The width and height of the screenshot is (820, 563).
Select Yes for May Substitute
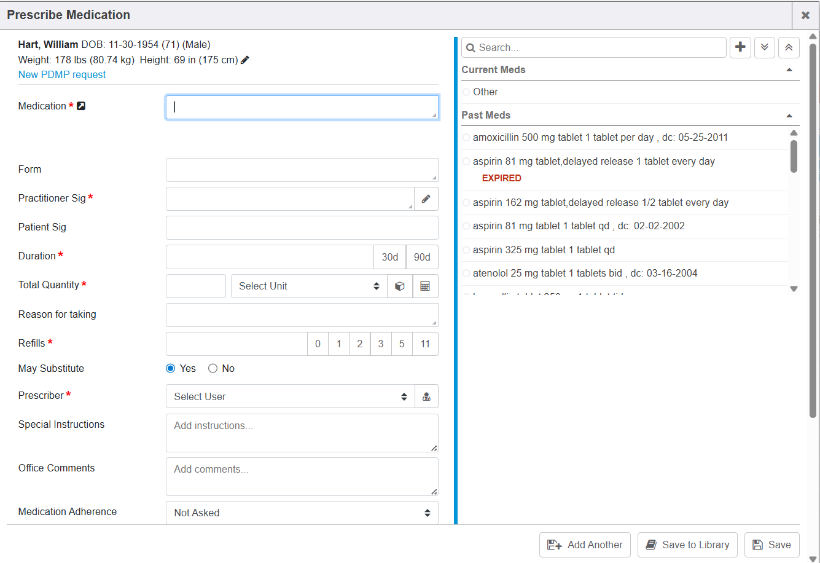pyautogui.click(x=171, y=369)
